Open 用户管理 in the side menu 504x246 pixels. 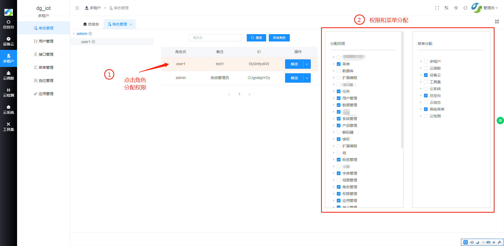44,41
